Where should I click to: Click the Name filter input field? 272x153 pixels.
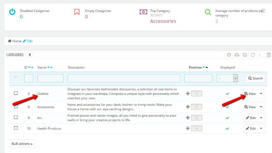[x=50, y=78]
